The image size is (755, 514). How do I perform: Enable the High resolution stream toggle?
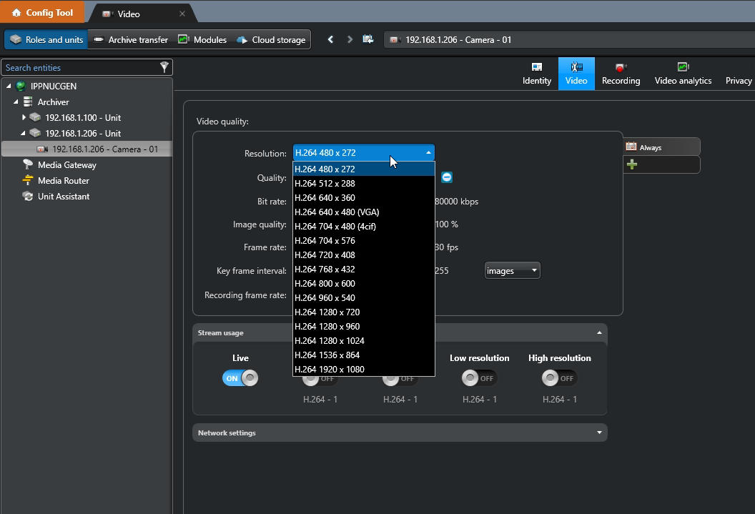(x=559, y=378)
